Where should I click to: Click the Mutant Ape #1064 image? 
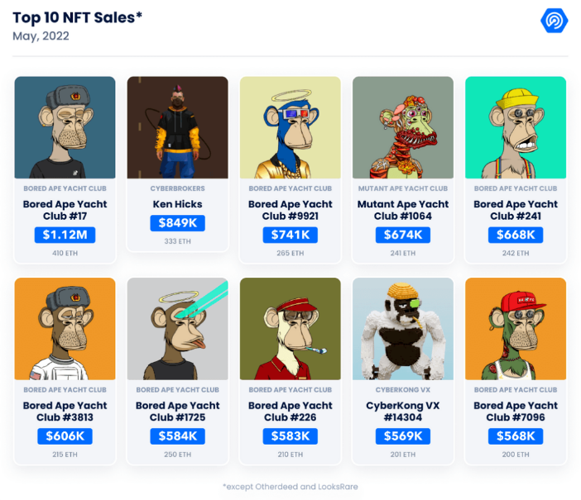pos(403,127)
